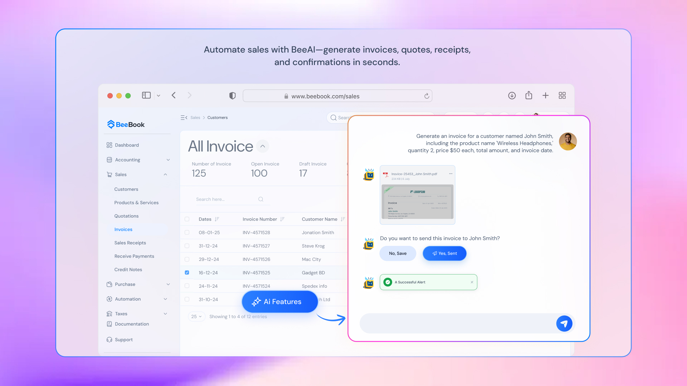Screen dimensions: 687x386
Task: Click the BeeAI bot icon beside invoice PDF
Action: [x=369, y=175]
